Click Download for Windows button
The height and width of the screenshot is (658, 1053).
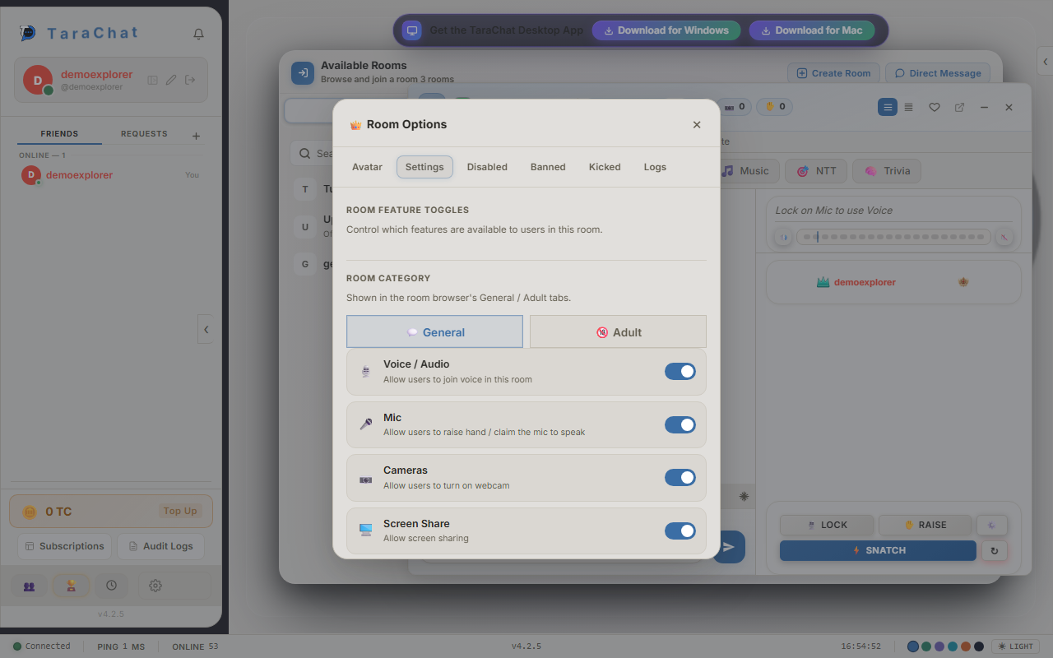[666, 30]
